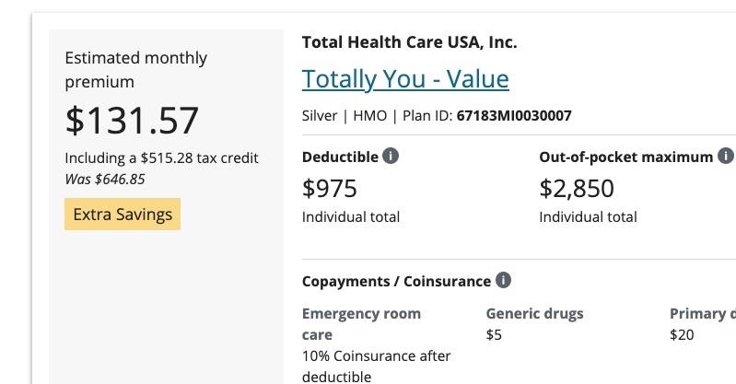
Task: Click the Copayments / Coinsurance section heading
Action: click(396, 281)
